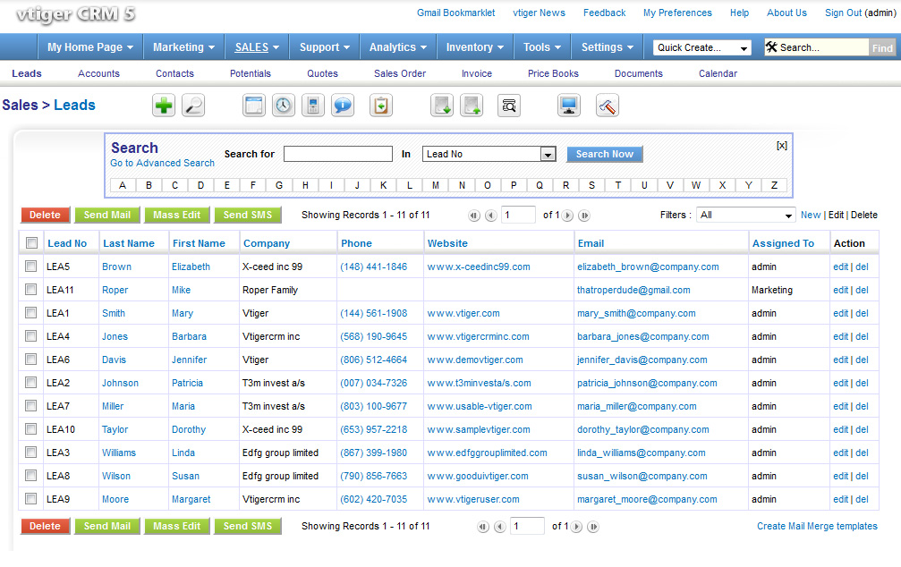Click the monitor-shaped toolbar icon
901x567 pixels.
[x=569, y=106]
